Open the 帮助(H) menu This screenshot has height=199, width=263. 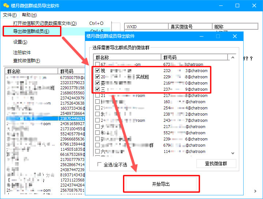[x=29, y=15]
